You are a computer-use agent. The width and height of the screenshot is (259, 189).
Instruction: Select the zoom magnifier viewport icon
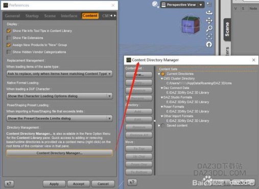209,29
